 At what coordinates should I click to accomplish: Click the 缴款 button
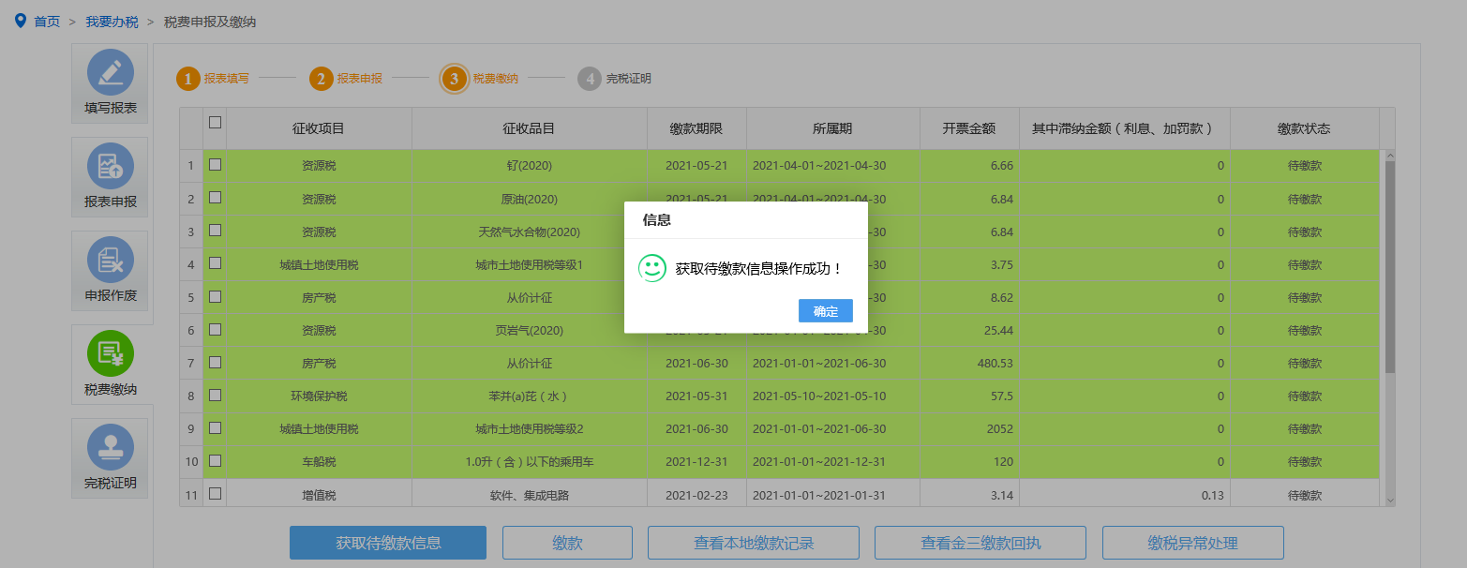coord(567,543)
